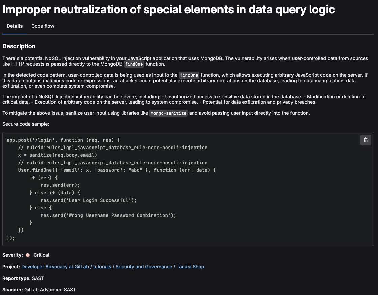378x295 pixels.
Task: Click the Description heading
Action: click(19, 46)
